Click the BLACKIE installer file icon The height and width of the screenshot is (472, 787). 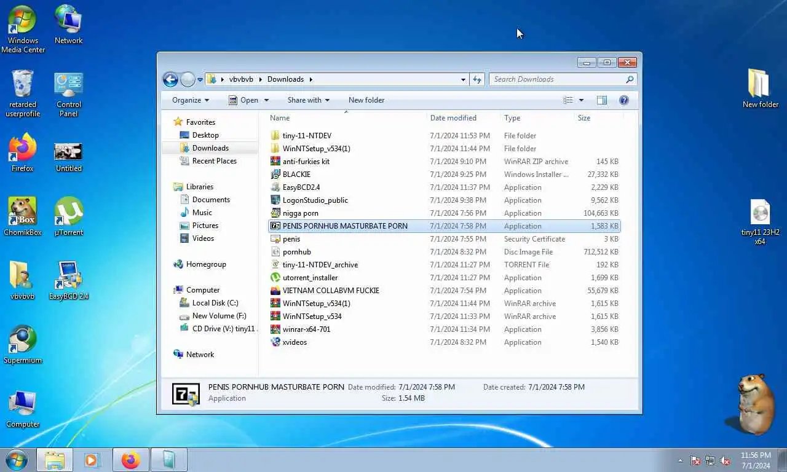coord(275,175)
